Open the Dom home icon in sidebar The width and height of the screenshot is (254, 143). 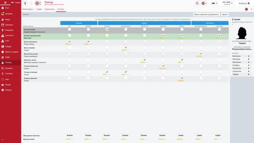pyautogui.click(x=3, y=8)
